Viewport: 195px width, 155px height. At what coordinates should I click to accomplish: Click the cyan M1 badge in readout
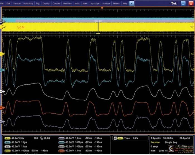coord(7,142)
